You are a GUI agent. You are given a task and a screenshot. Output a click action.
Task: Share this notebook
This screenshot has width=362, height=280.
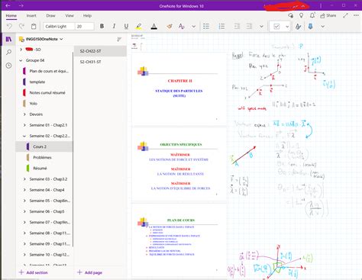(x=328, y=15)
